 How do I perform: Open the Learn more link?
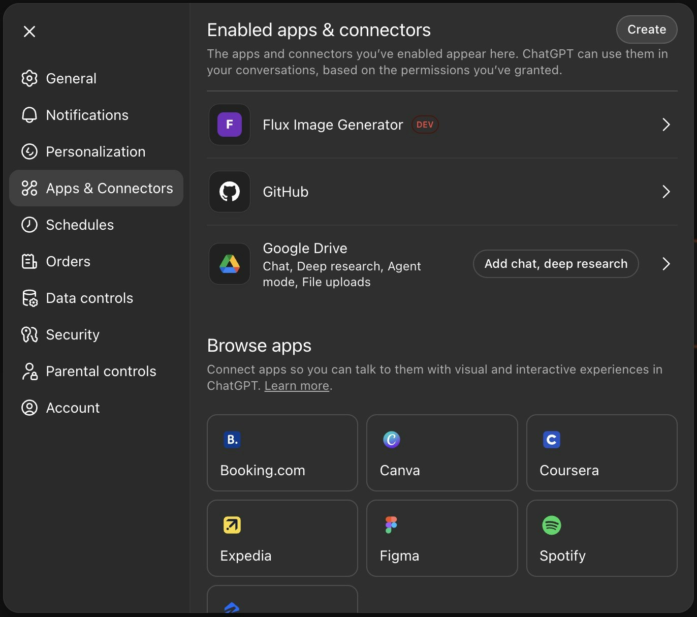click(x=296, y=386)
